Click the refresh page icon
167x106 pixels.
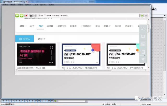(35, 16)
